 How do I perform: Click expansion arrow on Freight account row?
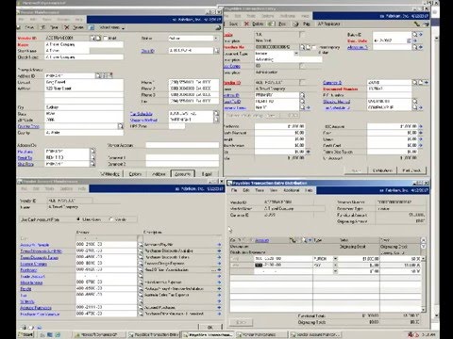pos(219,288)
